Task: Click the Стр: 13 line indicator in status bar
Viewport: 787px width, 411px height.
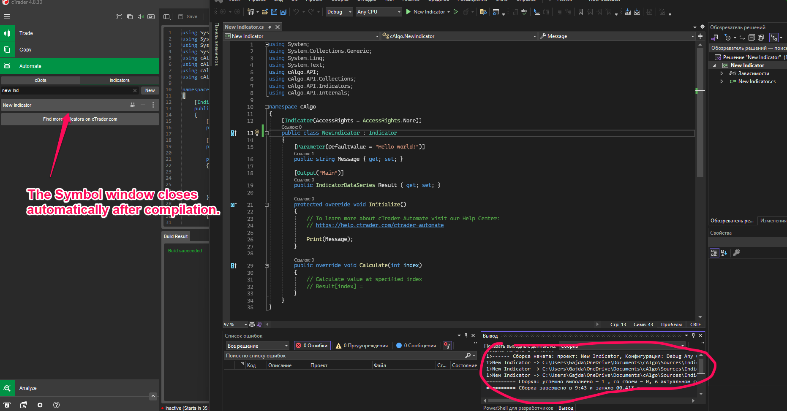Action: coord(618,324)
